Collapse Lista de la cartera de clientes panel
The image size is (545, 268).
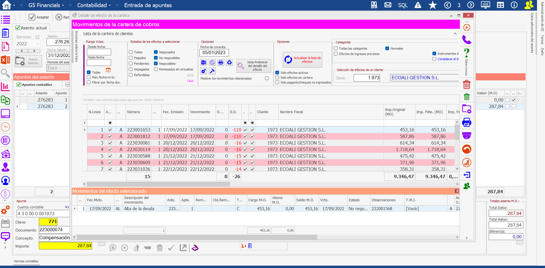pos(455,34)
